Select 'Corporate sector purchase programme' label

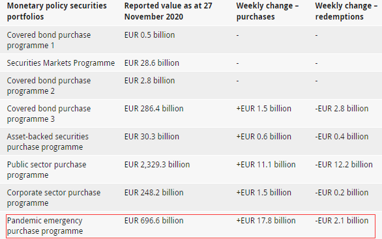[53, 197]
